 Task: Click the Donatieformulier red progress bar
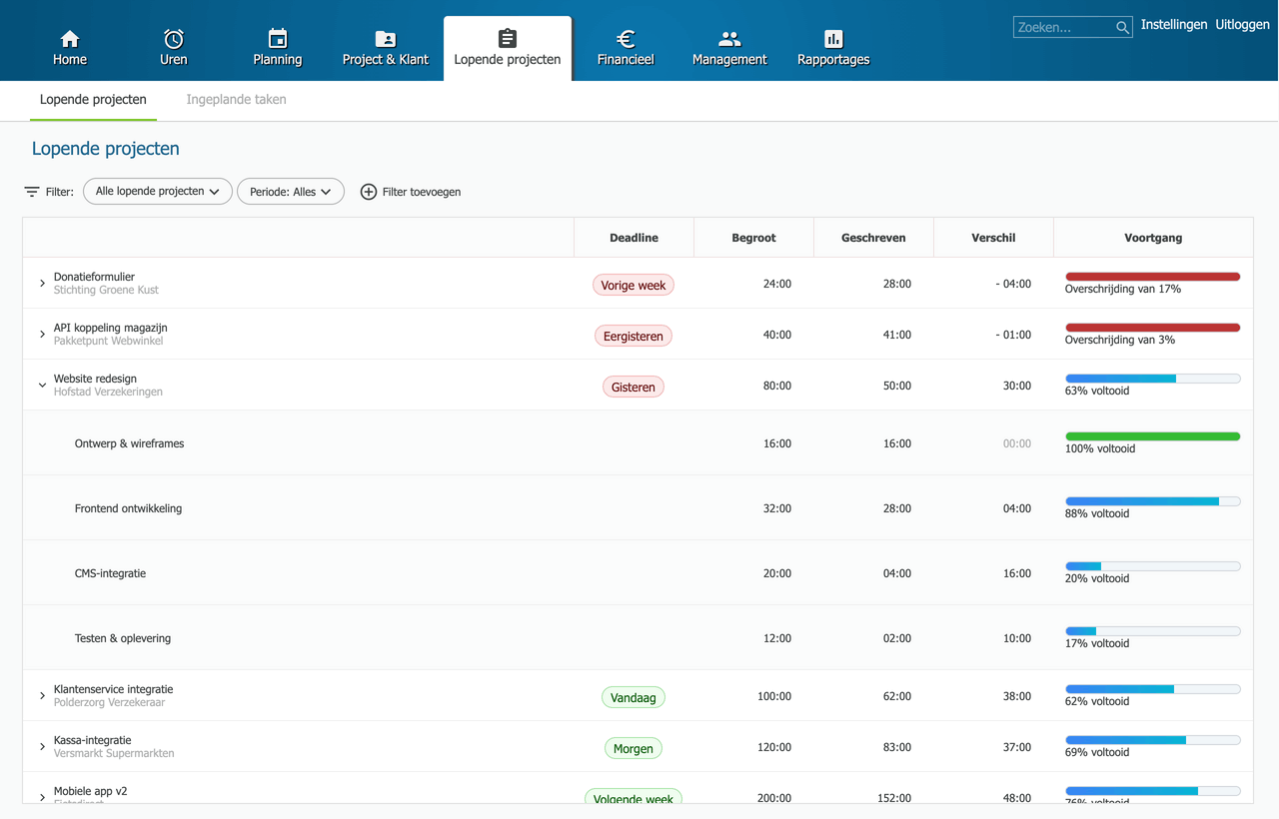tap(1153, 277)
